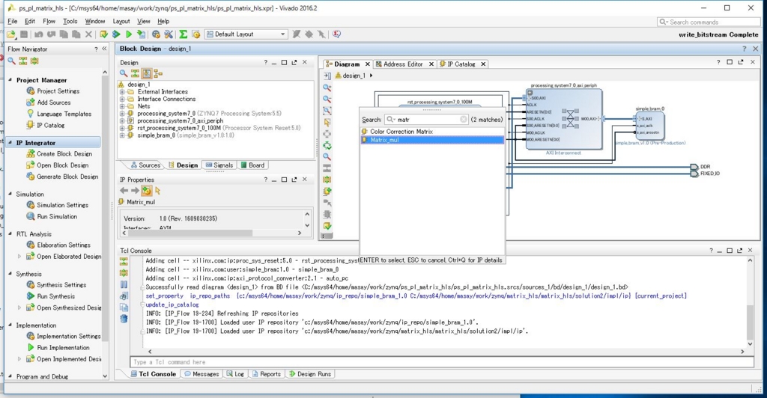Screen dimensions: 767x398
Task: Open the File menu
Action: pyautogui.click(x=12, y=22)
